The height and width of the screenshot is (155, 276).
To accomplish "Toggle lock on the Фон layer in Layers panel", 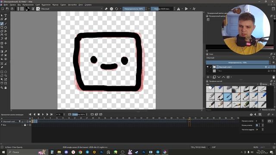I will coord(269,71).
